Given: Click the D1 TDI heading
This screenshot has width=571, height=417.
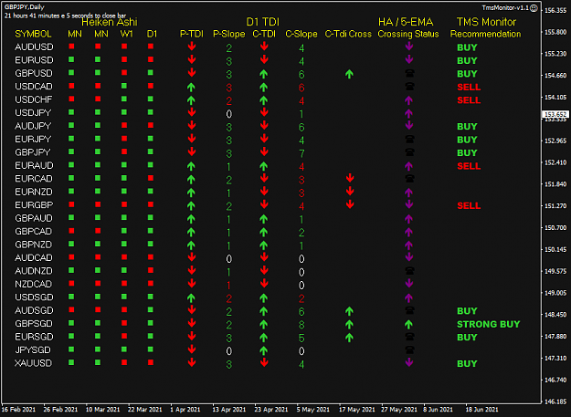Looking at the screenshot, I should (x=262, y=22).
